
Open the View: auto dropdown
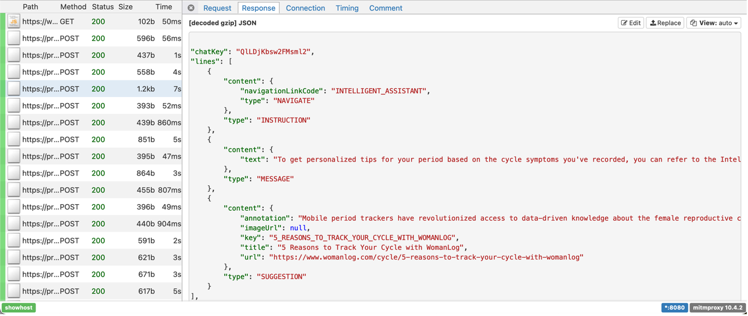[x=713, y=23]
